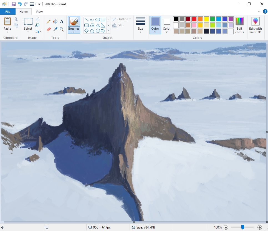Screen dimensions: 268x231
Task: Select the Eraser tool
Action: pos(49,29)
